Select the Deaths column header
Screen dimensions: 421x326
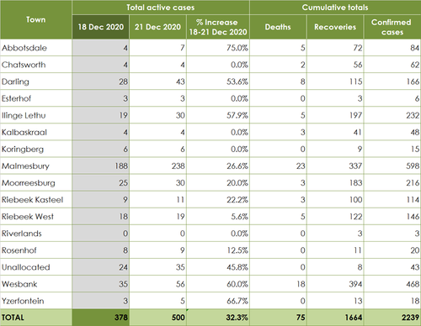tap(278, 27)
